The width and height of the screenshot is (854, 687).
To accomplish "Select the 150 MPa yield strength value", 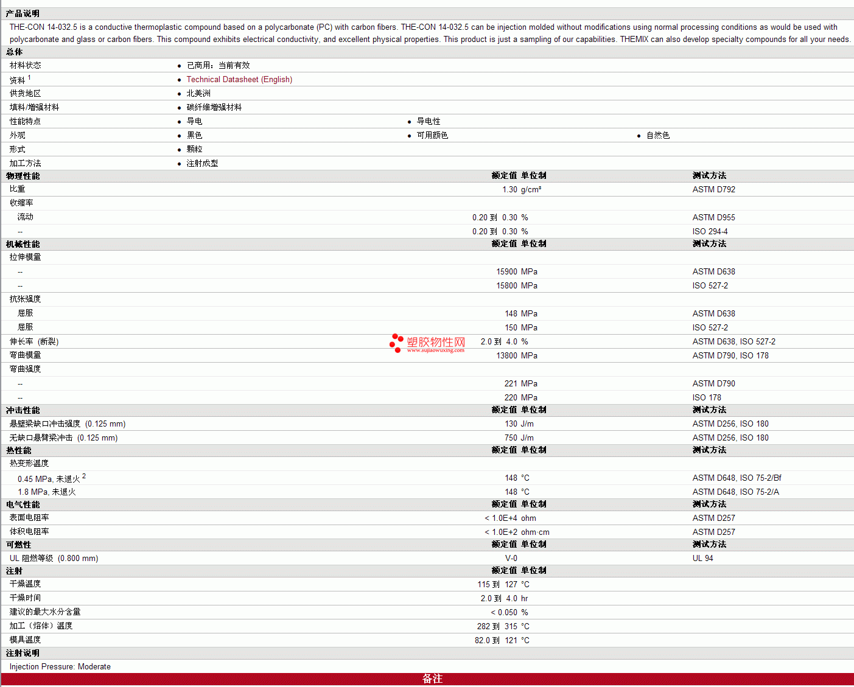I will [521, 328].
